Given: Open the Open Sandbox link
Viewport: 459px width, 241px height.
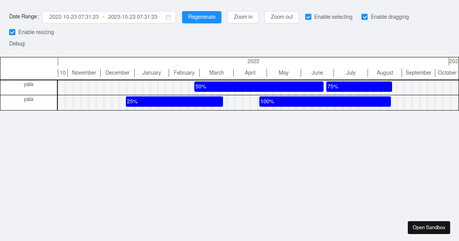Looking at the screenshot, I should [429, 227].
